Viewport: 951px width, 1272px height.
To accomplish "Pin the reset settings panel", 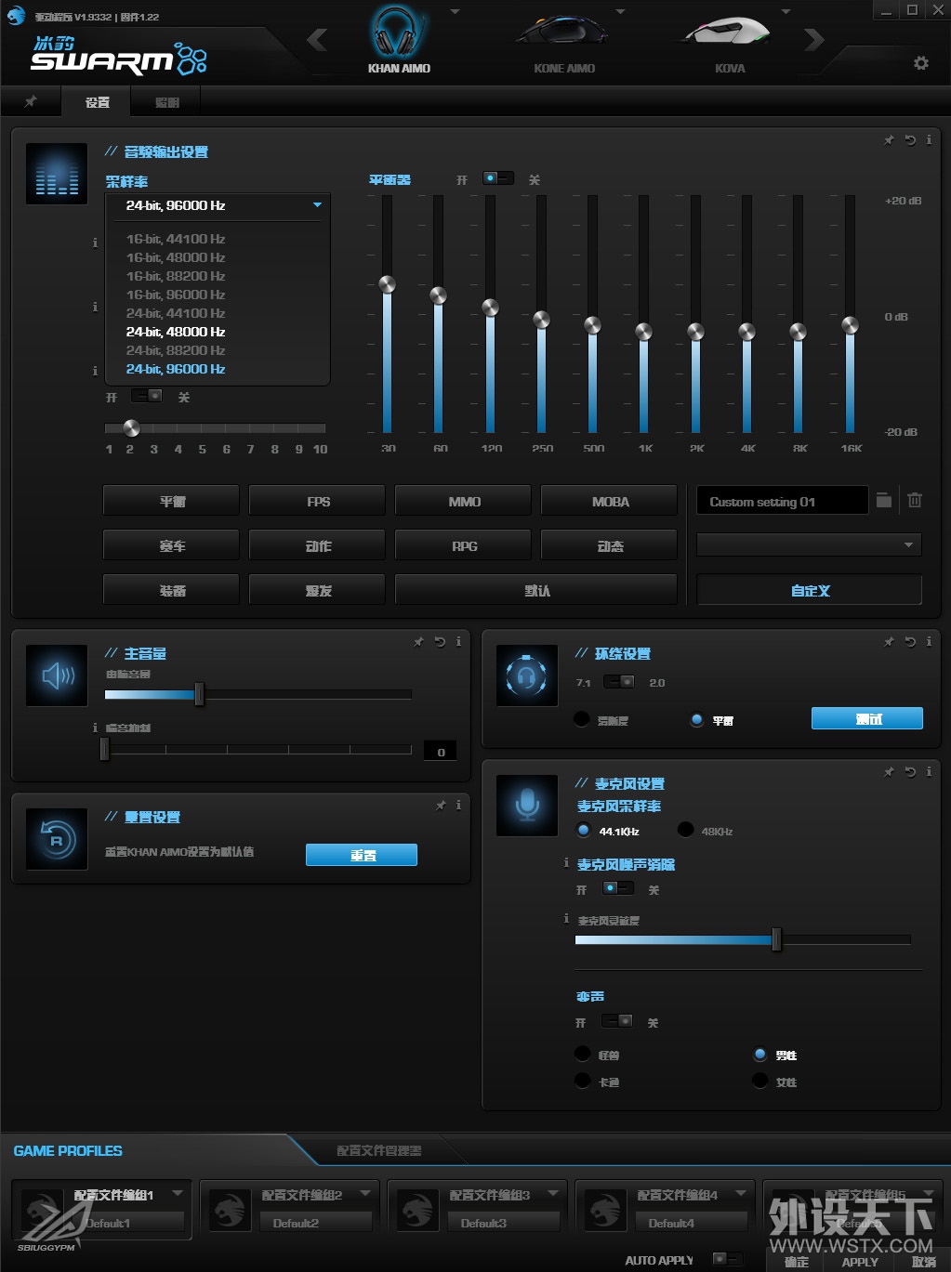I will tap(441, 806).
